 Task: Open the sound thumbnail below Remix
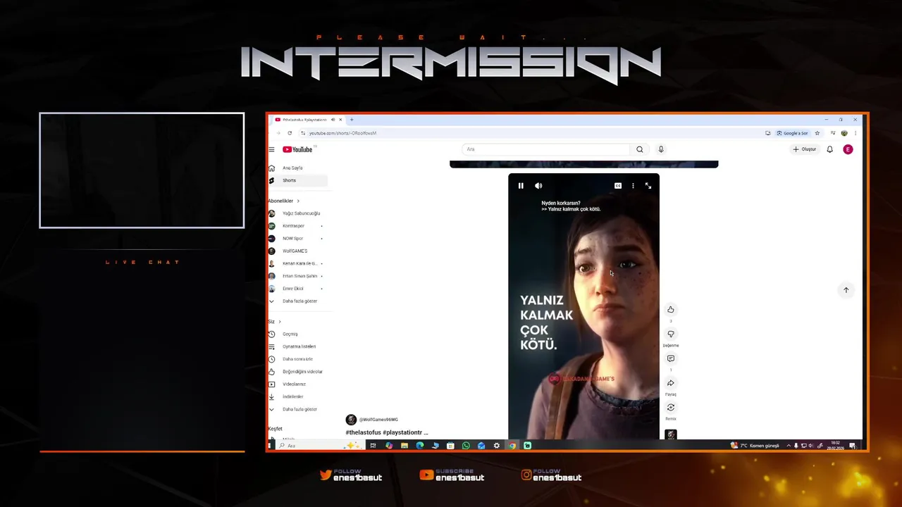[671, 434]
